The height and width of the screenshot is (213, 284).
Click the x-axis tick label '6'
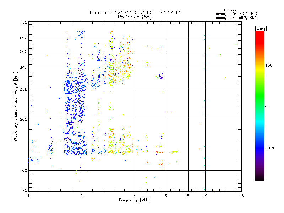pyautogui.click(x=166, y=196)
